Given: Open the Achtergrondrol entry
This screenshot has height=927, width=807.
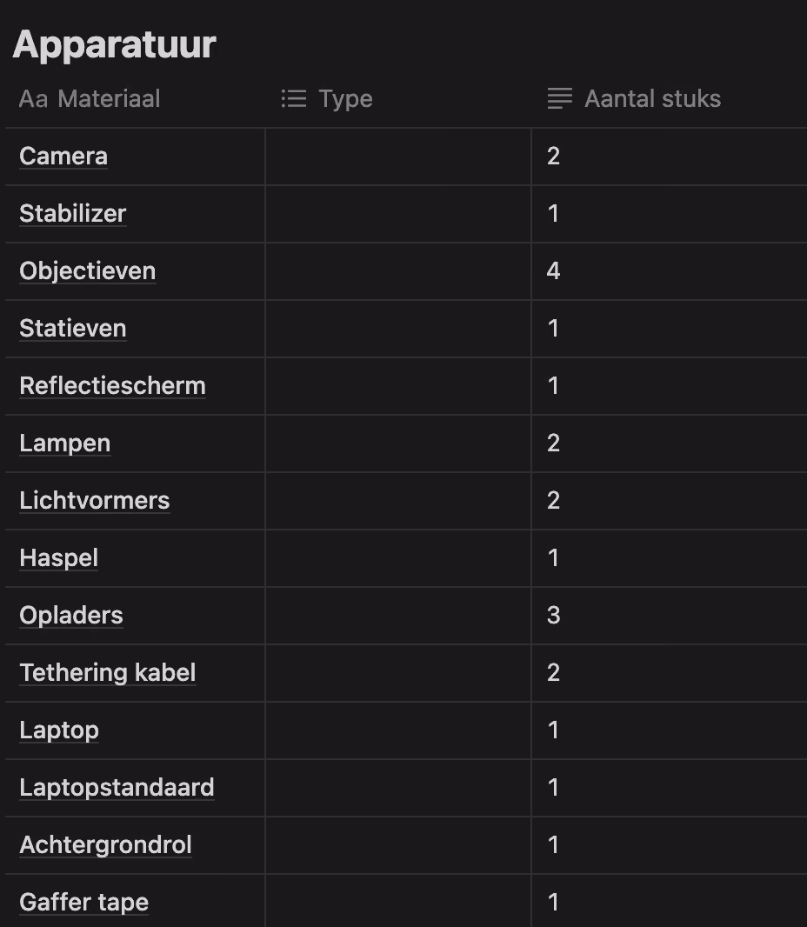Looking at the screenshot, I should pos(106,845).
